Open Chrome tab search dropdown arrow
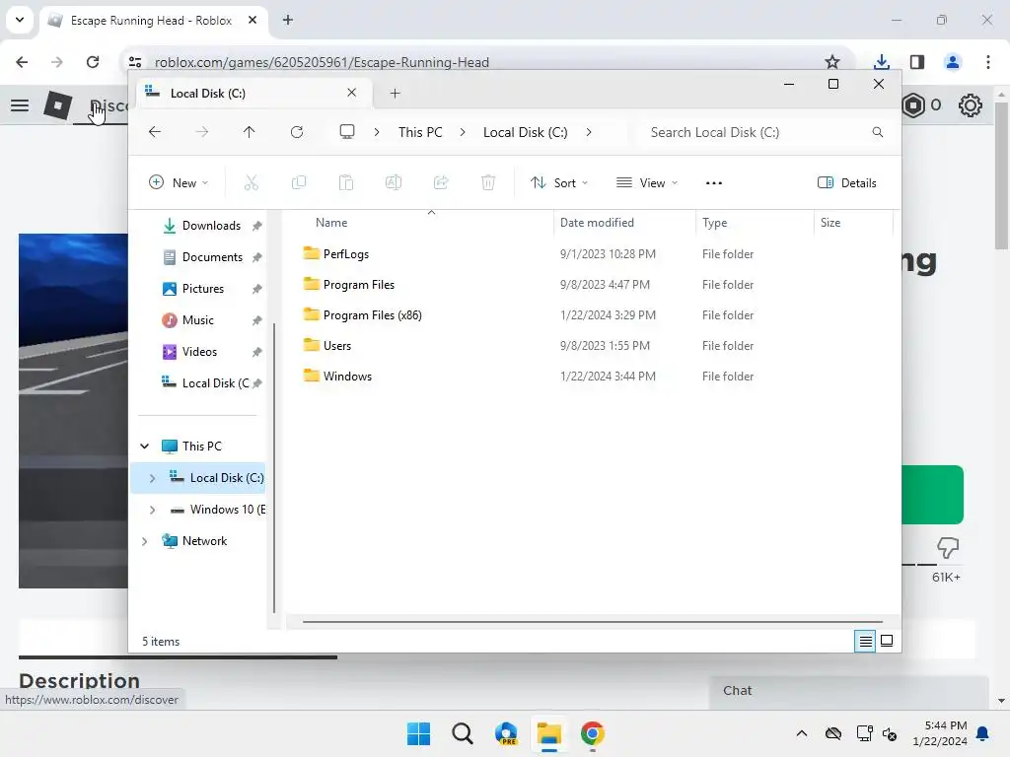This screenshot has width=1010, height=757. pos(20,20)
